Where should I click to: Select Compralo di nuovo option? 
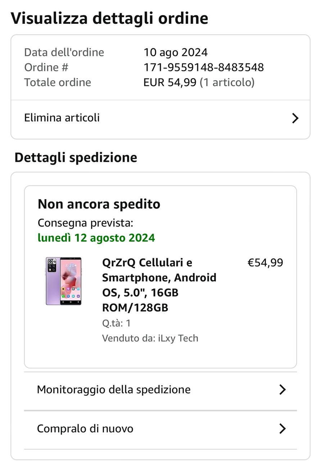85,429
